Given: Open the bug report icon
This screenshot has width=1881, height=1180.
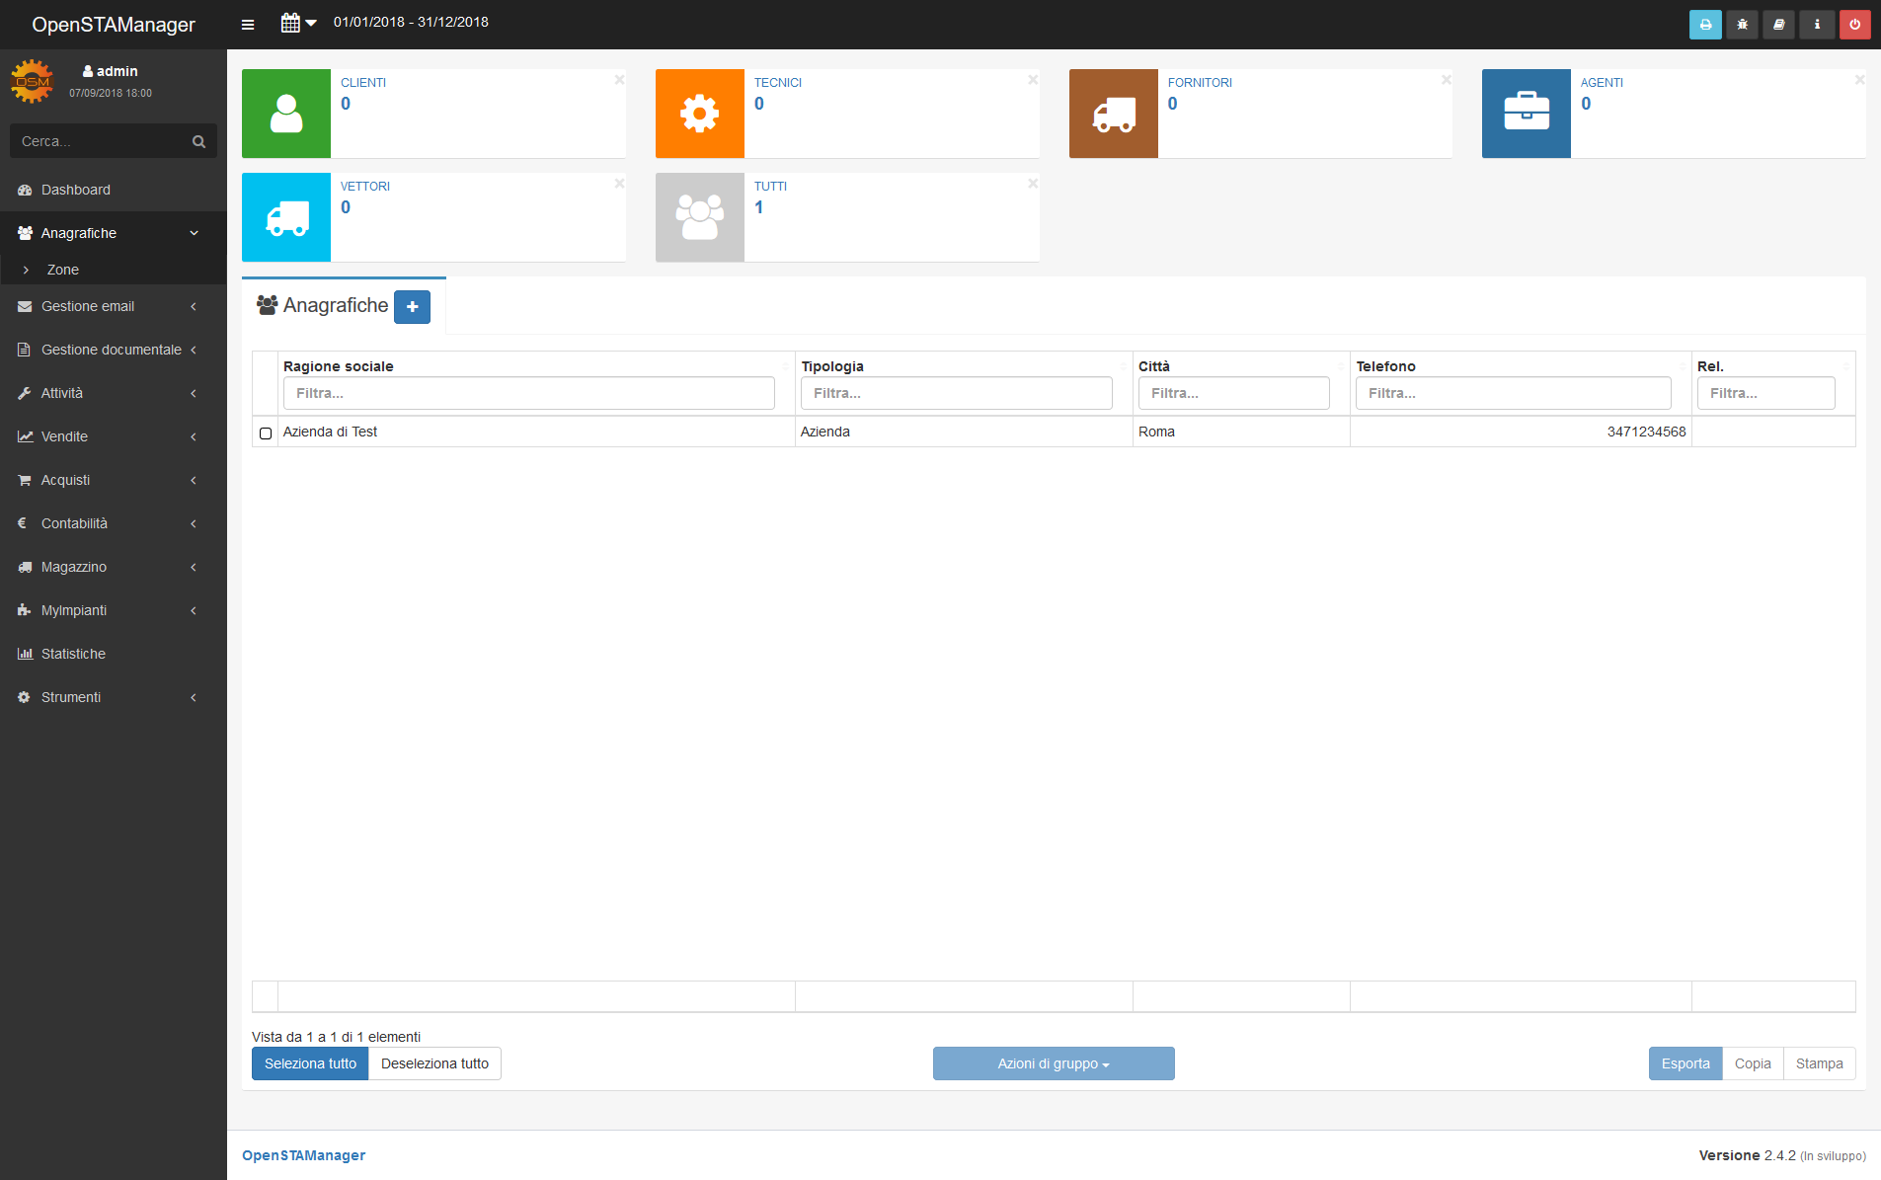Looking at the screenshot, I should click(1743, 25).
